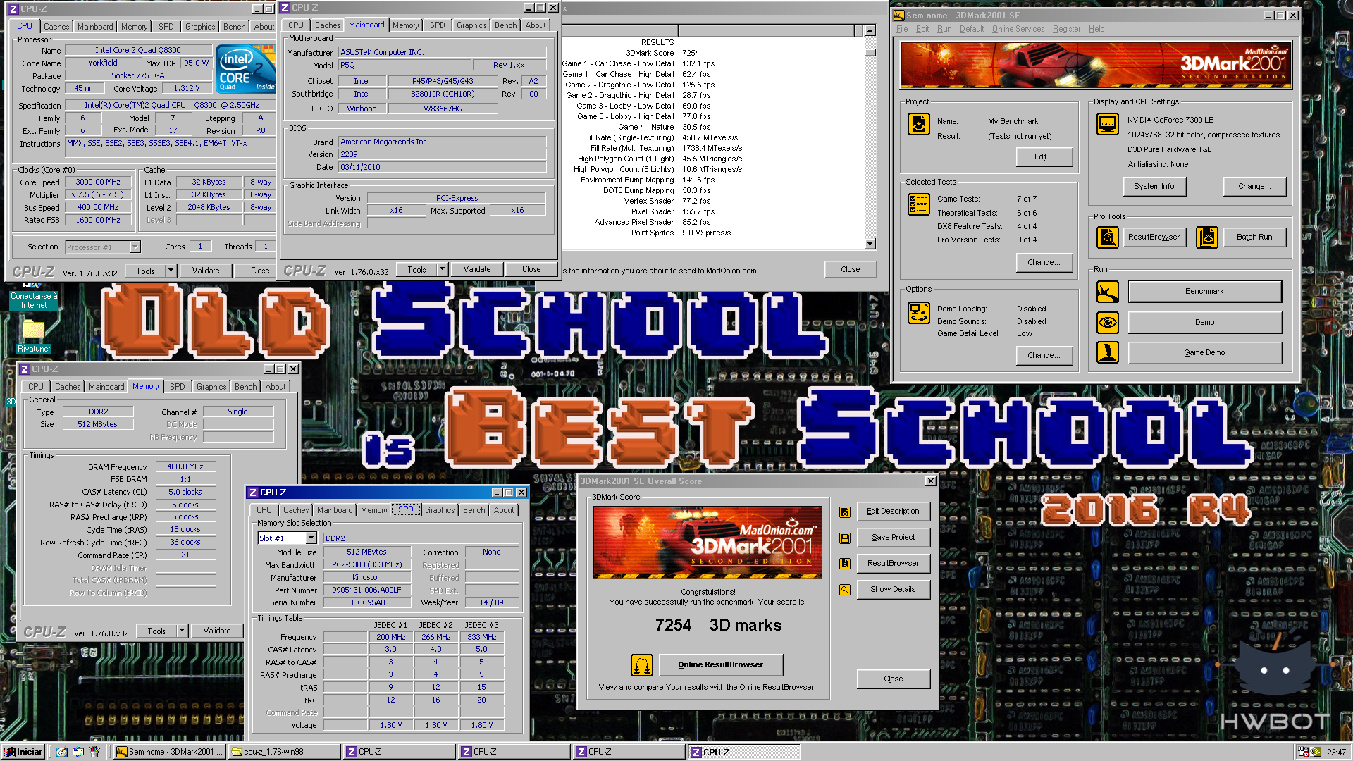This screenshot has height=761, width=1353.
Task: Click the Online ResultBrowser button
Action: [720, 664]
